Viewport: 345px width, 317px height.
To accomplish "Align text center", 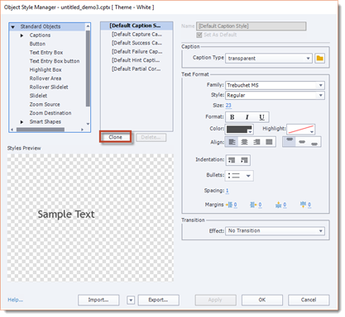I will 244,142.
